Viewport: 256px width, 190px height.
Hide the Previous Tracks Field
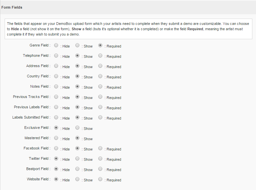tap(56, 97)
